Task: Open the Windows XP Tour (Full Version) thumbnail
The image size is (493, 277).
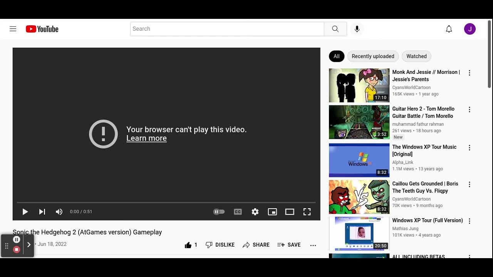Action: [359, 234]
